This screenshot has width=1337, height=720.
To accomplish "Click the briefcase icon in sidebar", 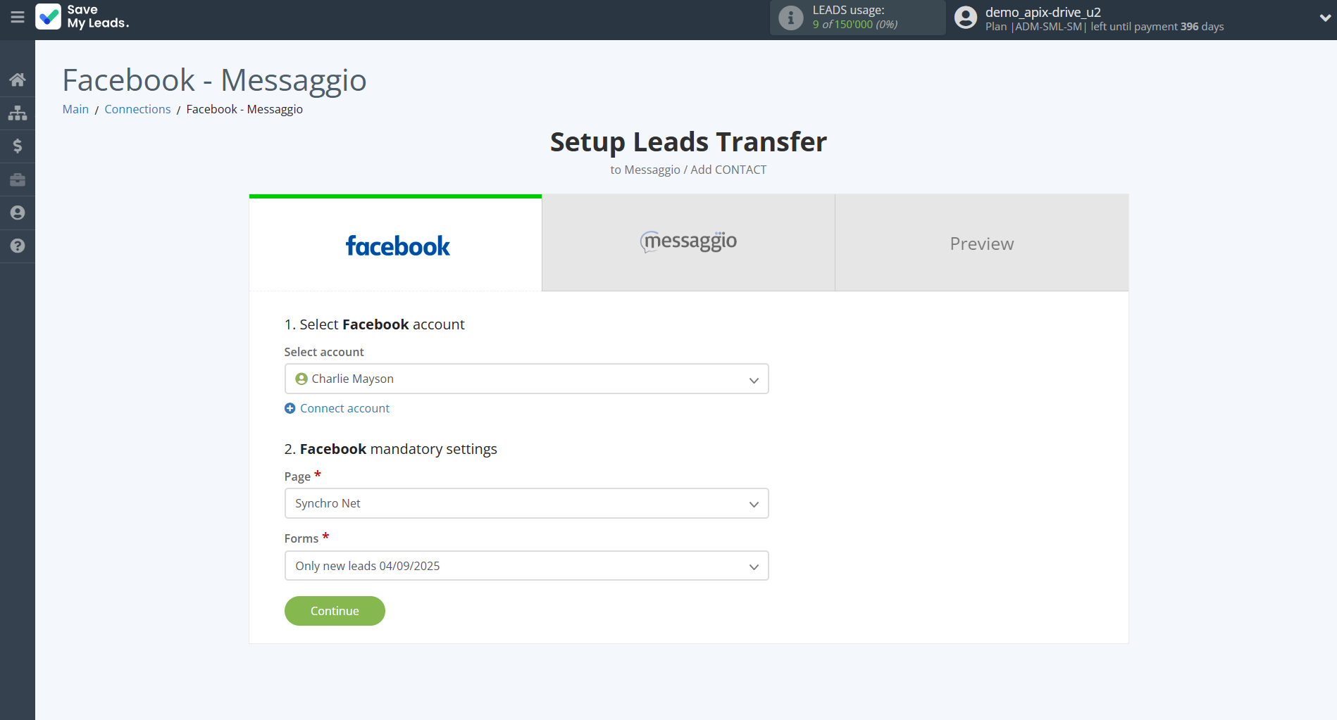I will (x=18, y=179).
